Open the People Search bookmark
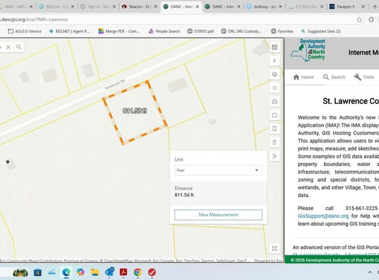 coord(164,31)
